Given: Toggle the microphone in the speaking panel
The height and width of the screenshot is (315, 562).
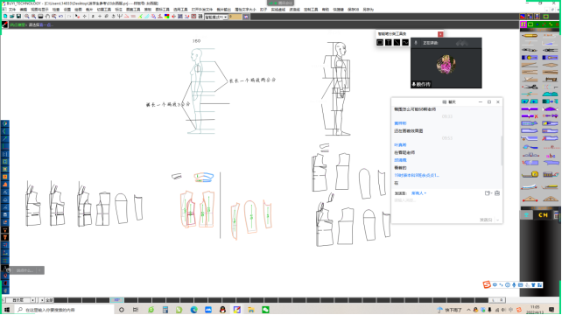Looking at the screenshot, I should click(x=416, y=43).
